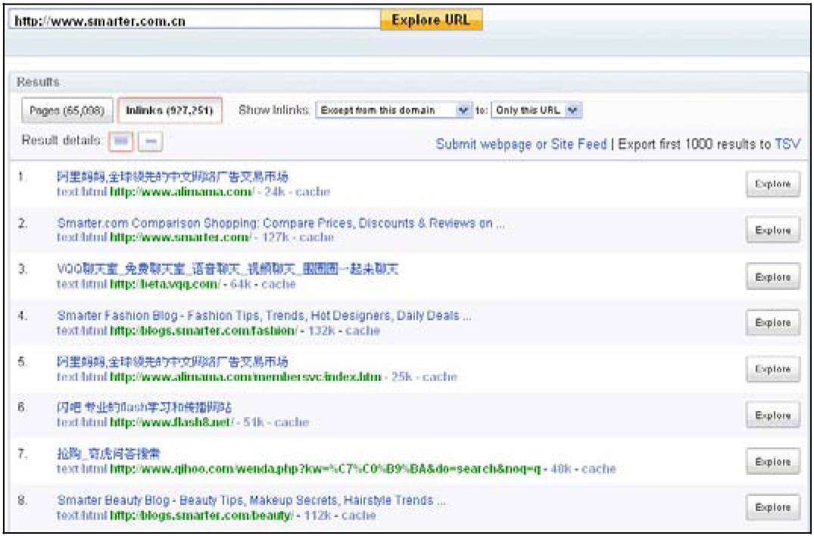Click Explore button for Smarter Beauty Blog
This screenshot has height=536, width=814.
click(772, 507)
